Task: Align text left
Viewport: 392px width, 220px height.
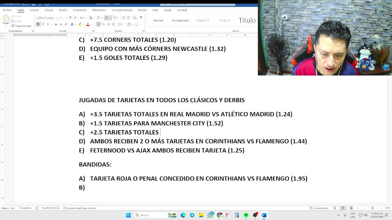Action: point(98,24)
